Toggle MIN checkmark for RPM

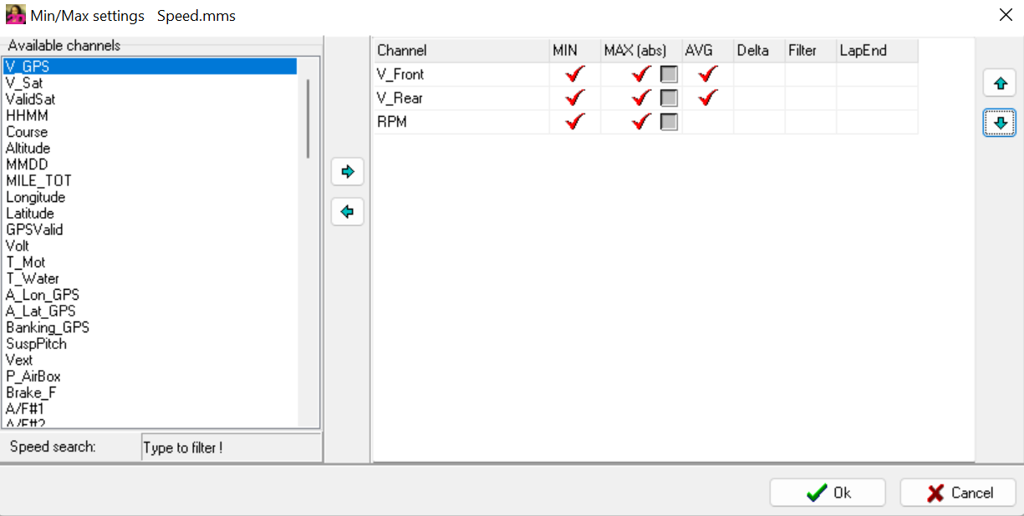pos(574,123)
